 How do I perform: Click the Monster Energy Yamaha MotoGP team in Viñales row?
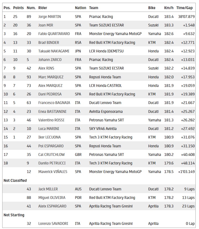[115, 172]
